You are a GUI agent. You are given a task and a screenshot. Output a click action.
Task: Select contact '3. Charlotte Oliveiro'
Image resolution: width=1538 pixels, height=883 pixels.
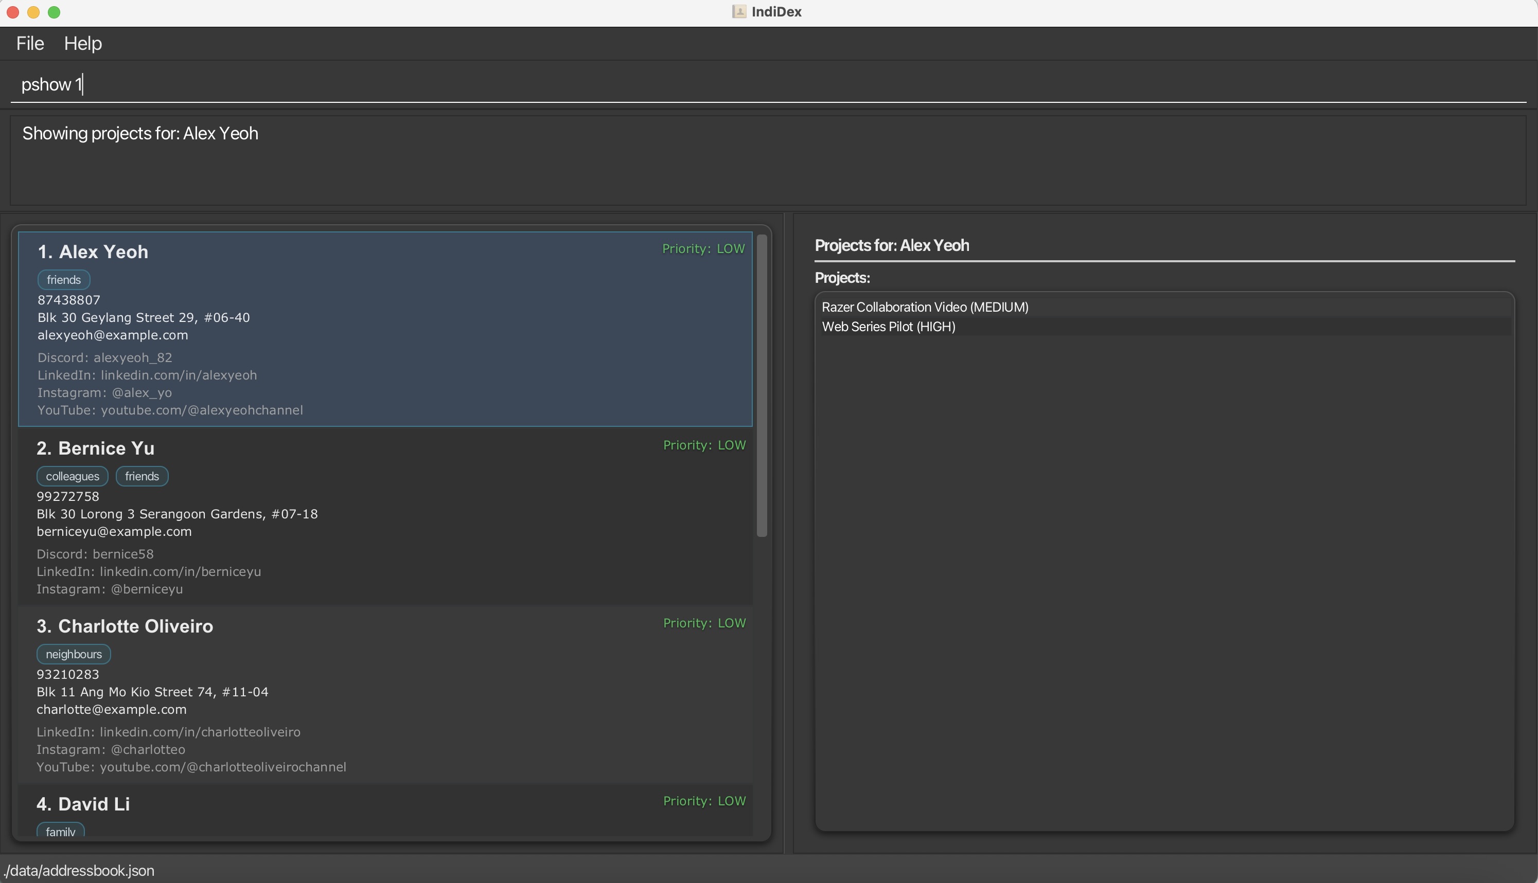point(385,694)
